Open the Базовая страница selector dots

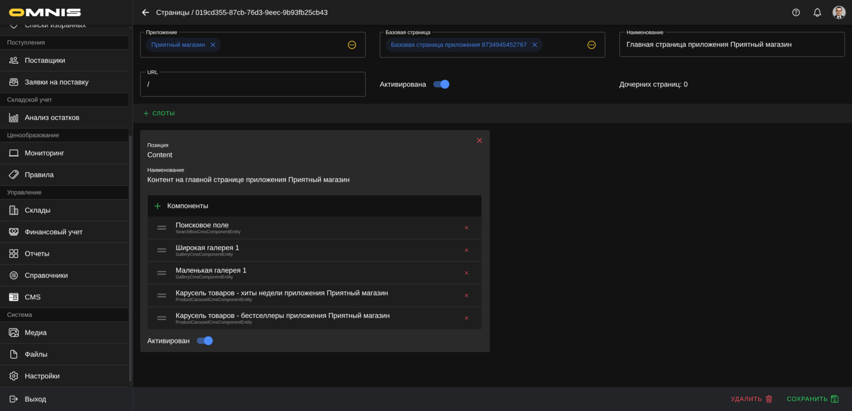pyautogui.click(x=591, y=45)
